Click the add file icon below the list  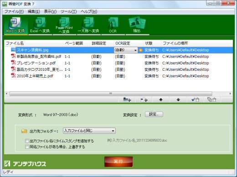tap(144, 99)
